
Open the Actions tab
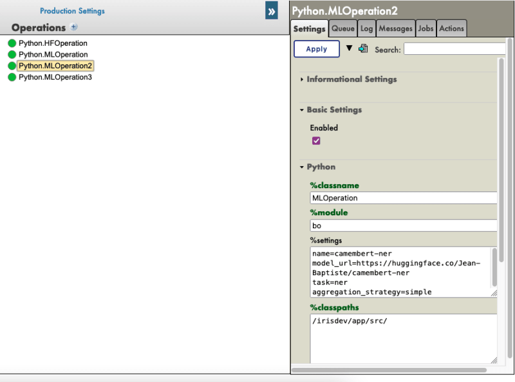(451, 28)
